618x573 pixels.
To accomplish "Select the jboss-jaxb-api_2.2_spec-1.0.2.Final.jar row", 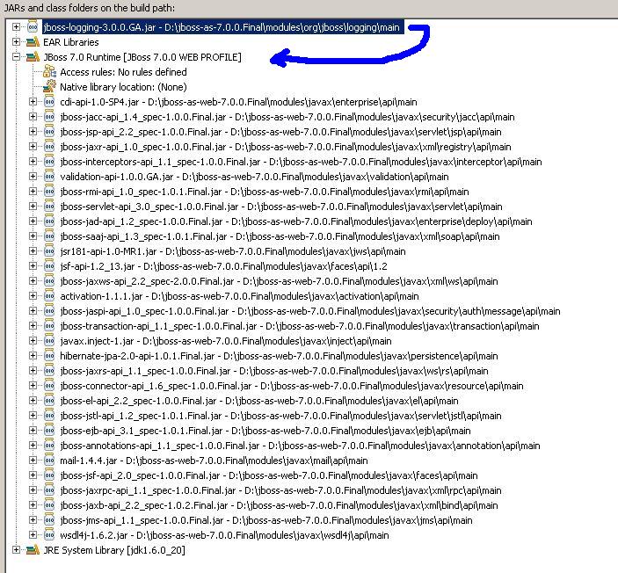I will [x=279, y=505].
